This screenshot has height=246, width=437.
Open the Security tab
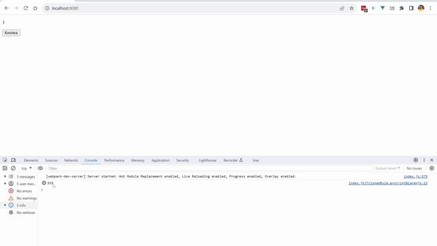(x=182, y=161)
